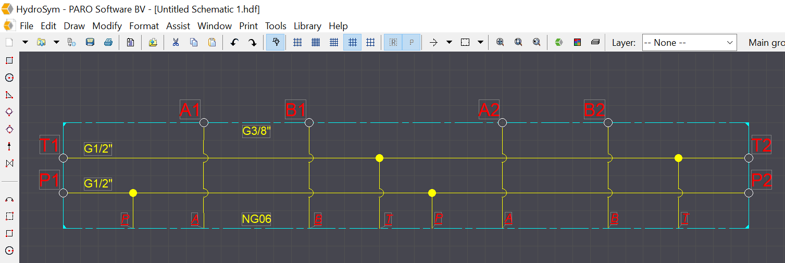Click the NG06 interface label
785x263 pixels.
(256, 219)
